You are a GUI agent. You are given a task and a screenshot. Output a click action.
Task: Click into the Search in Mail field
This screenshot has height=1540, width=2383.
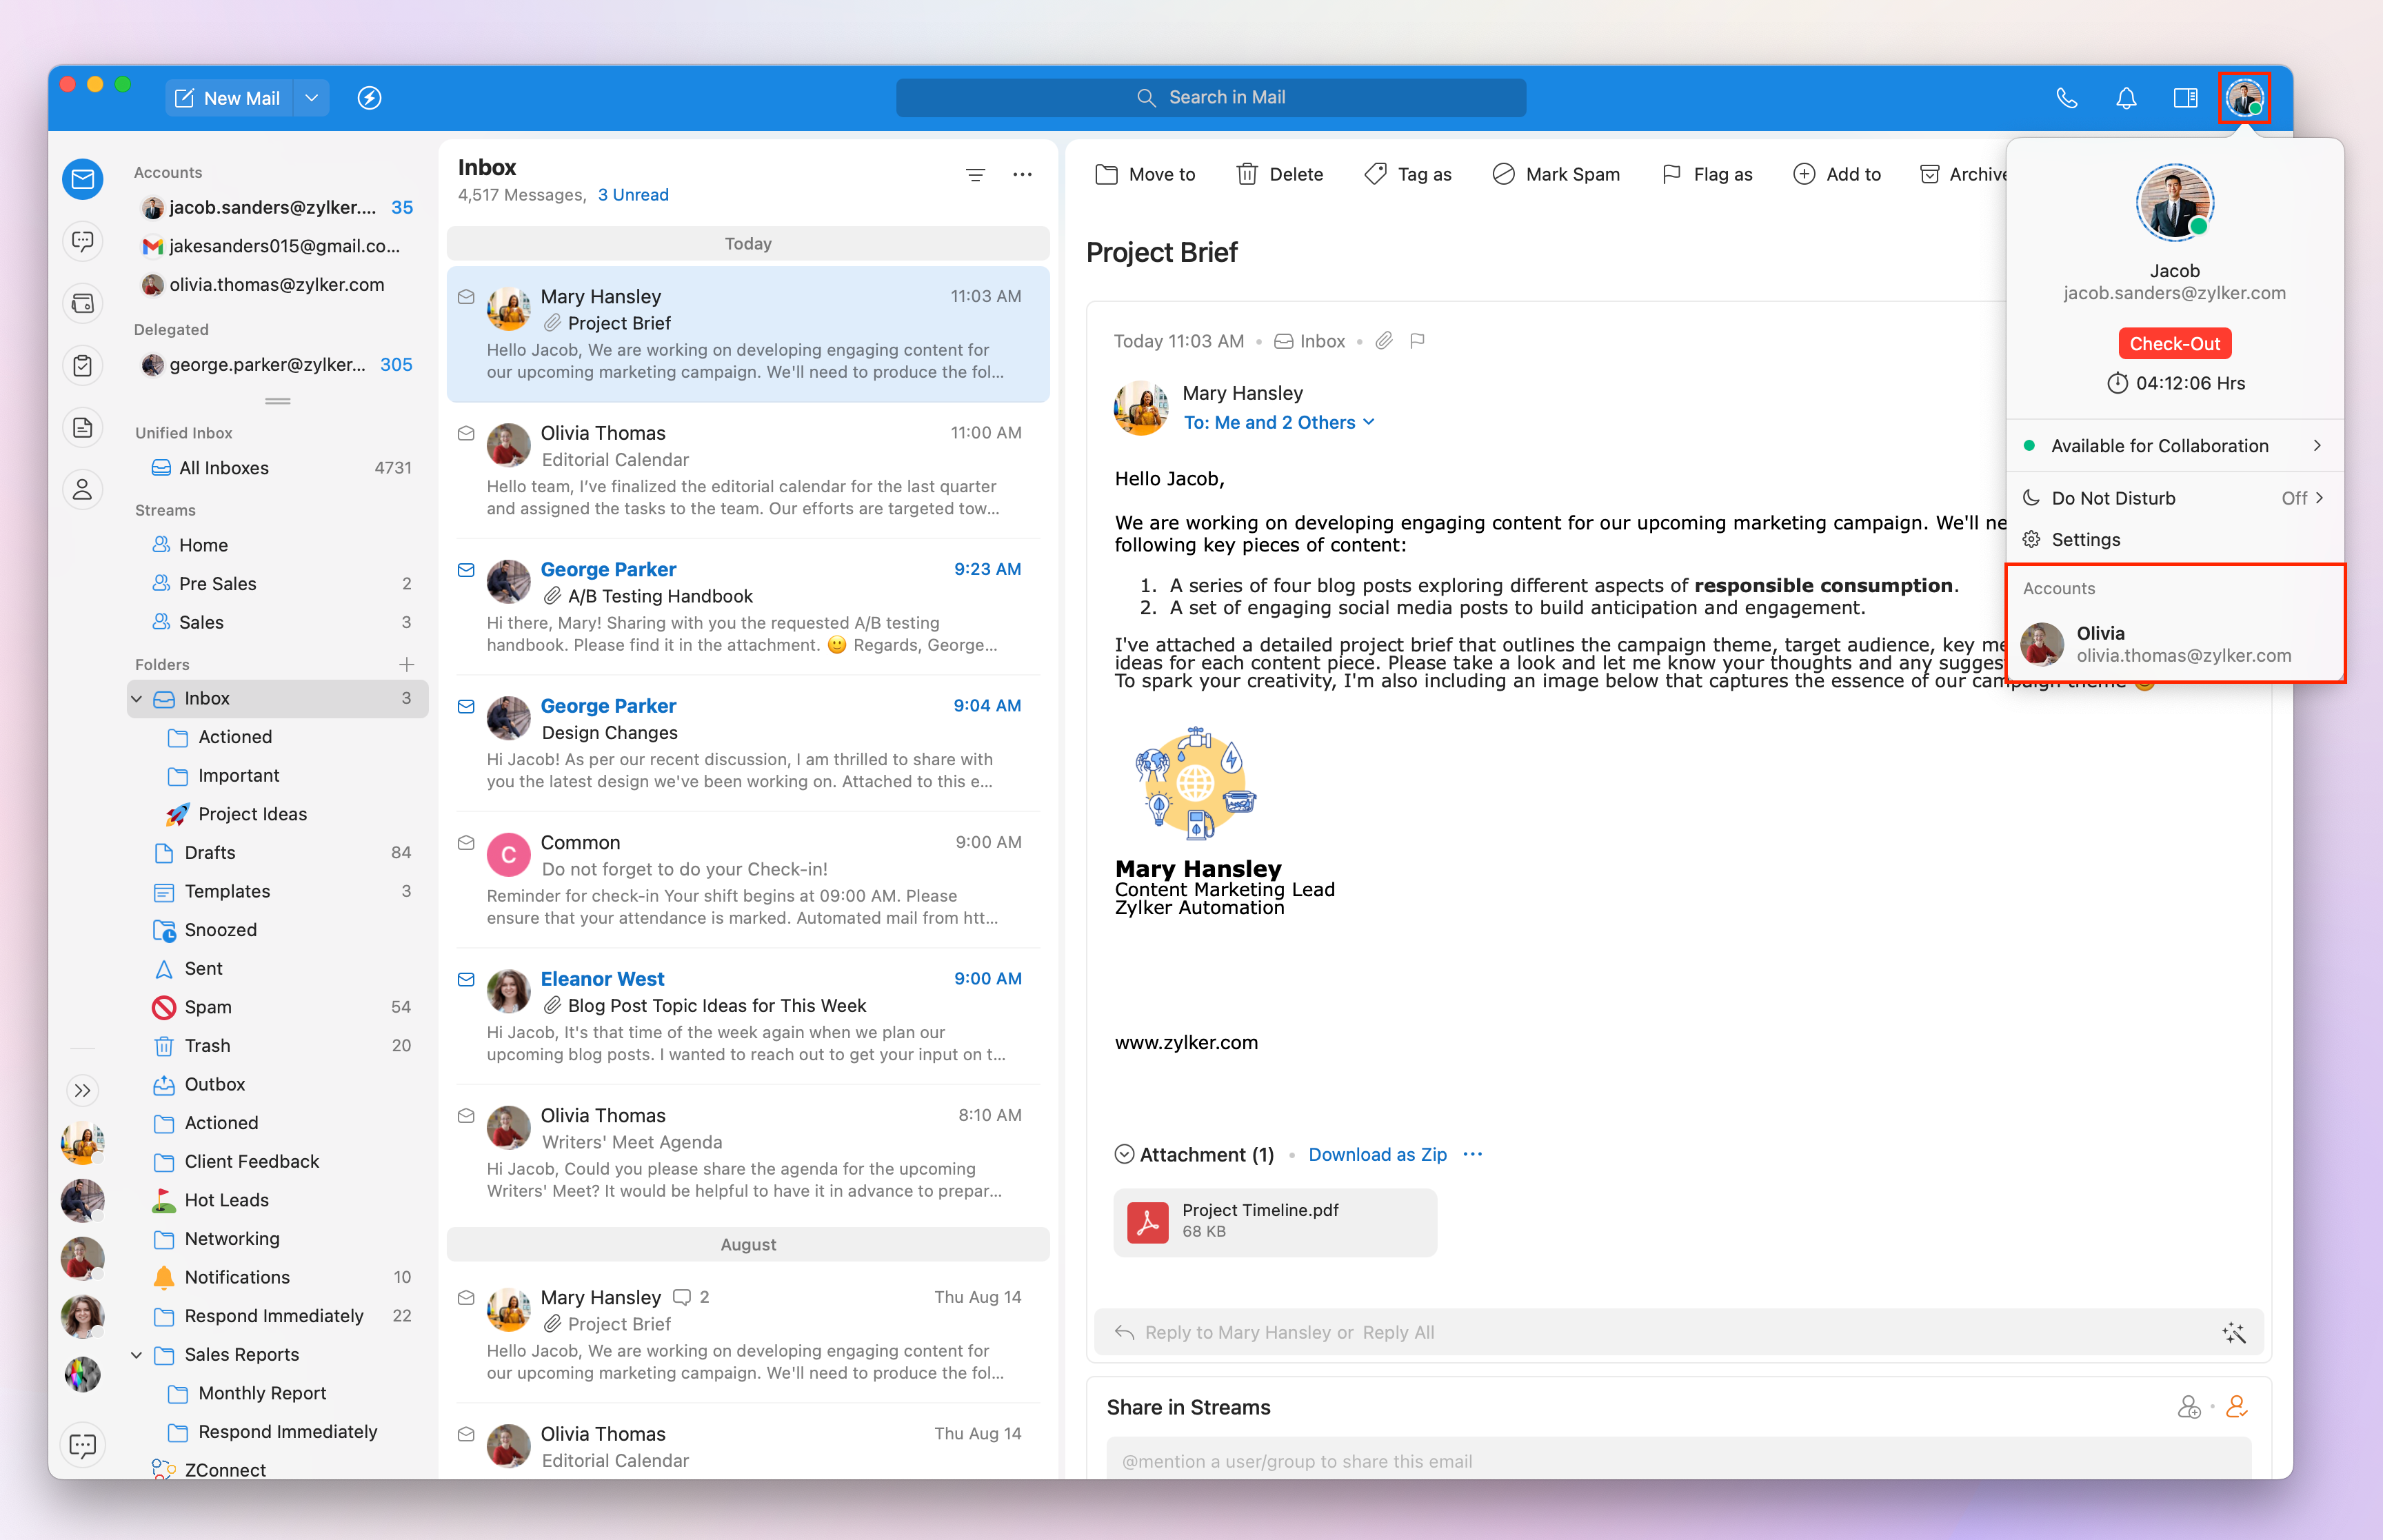pyautogui.click(x=1210, y=98)
